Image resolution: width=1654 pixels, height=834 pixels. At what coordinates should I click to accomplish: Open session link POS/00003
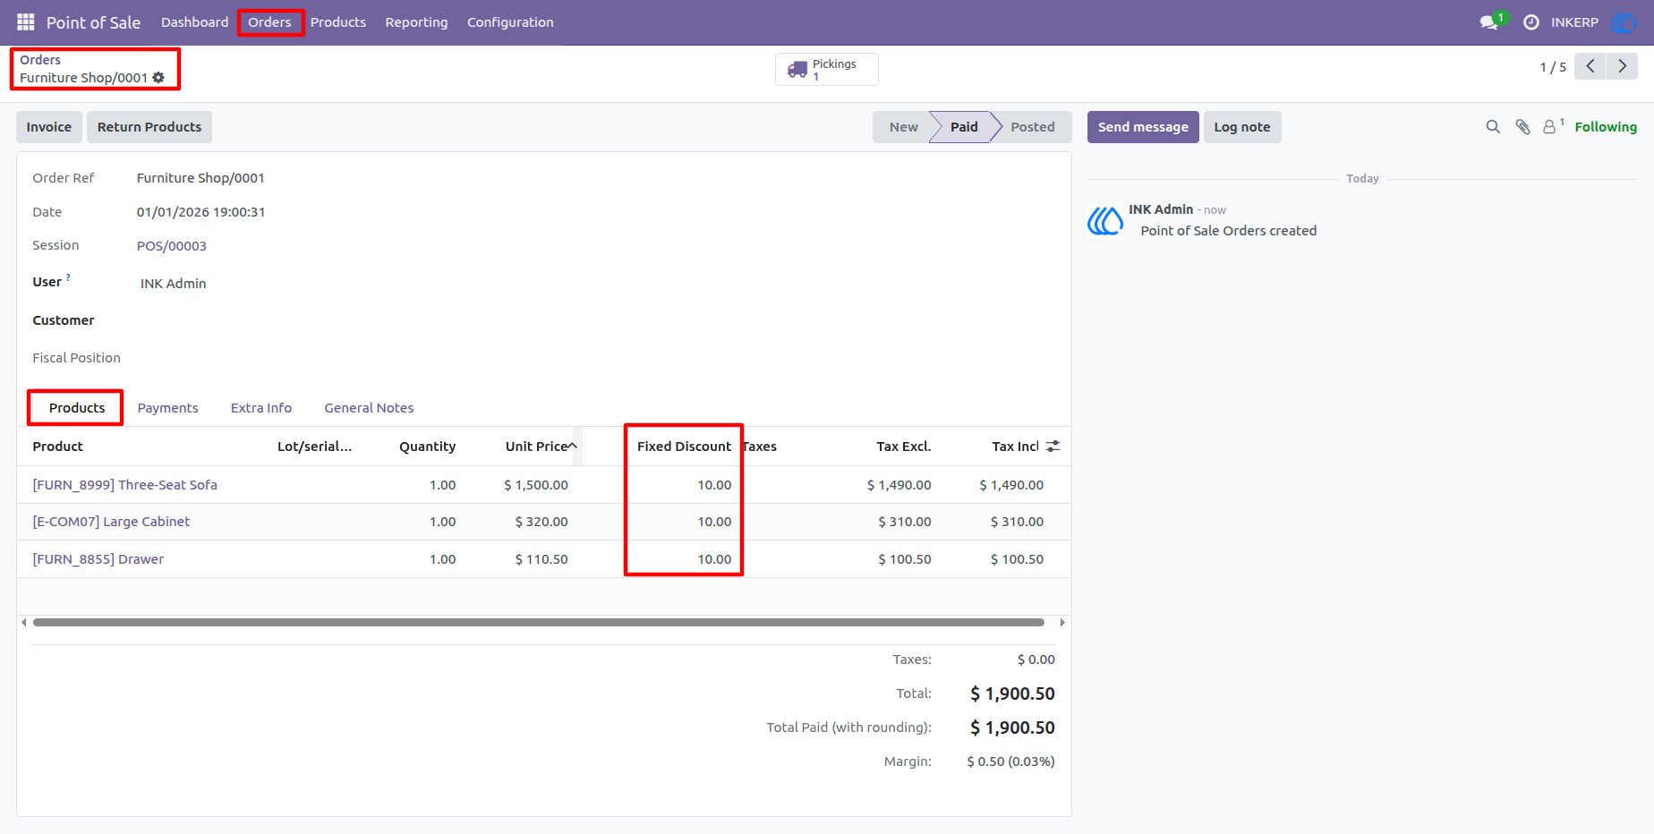tap(172, 246)
